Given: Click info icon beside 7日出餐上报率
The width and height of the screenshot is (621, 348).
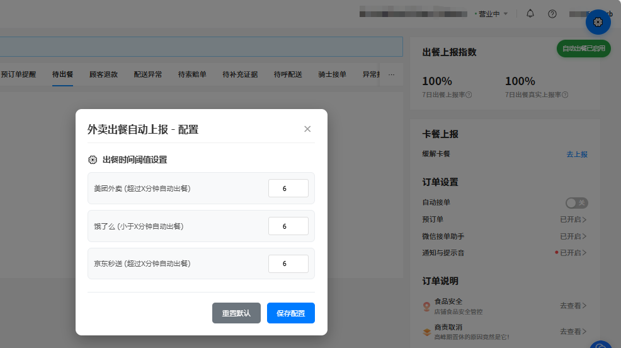Looking at the screenshot, I should [469, 95].
